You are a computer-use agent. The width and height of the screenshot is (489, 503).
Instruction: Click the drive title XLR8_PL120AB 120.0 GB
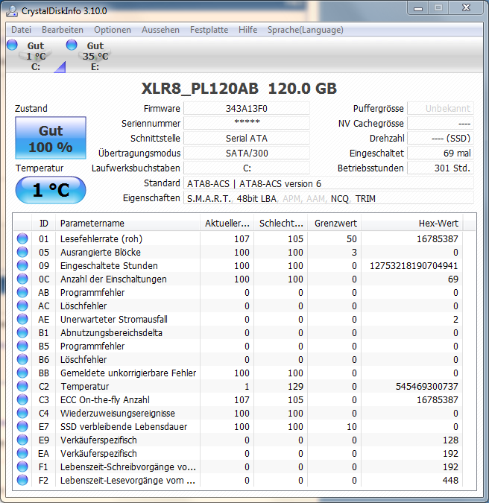[x=239, y=89]
